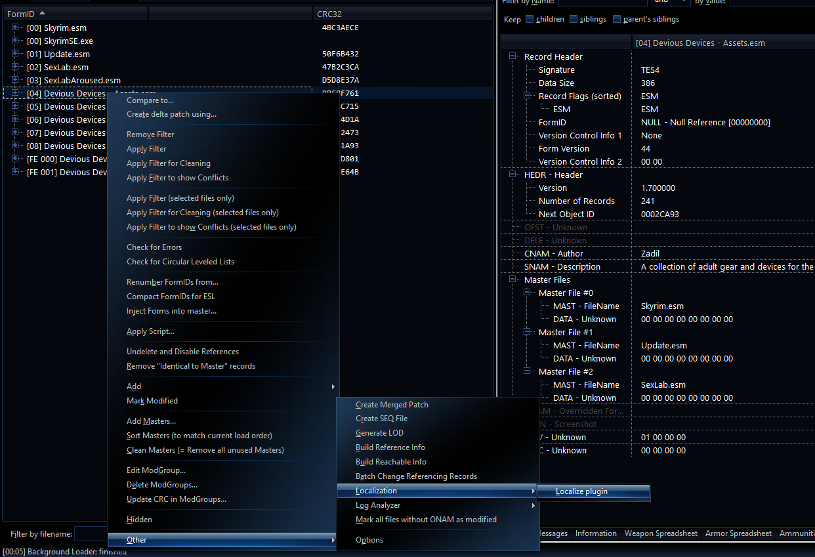
Task: Expand the [FE 000] Devious plugin node
Action: (15, 159)
